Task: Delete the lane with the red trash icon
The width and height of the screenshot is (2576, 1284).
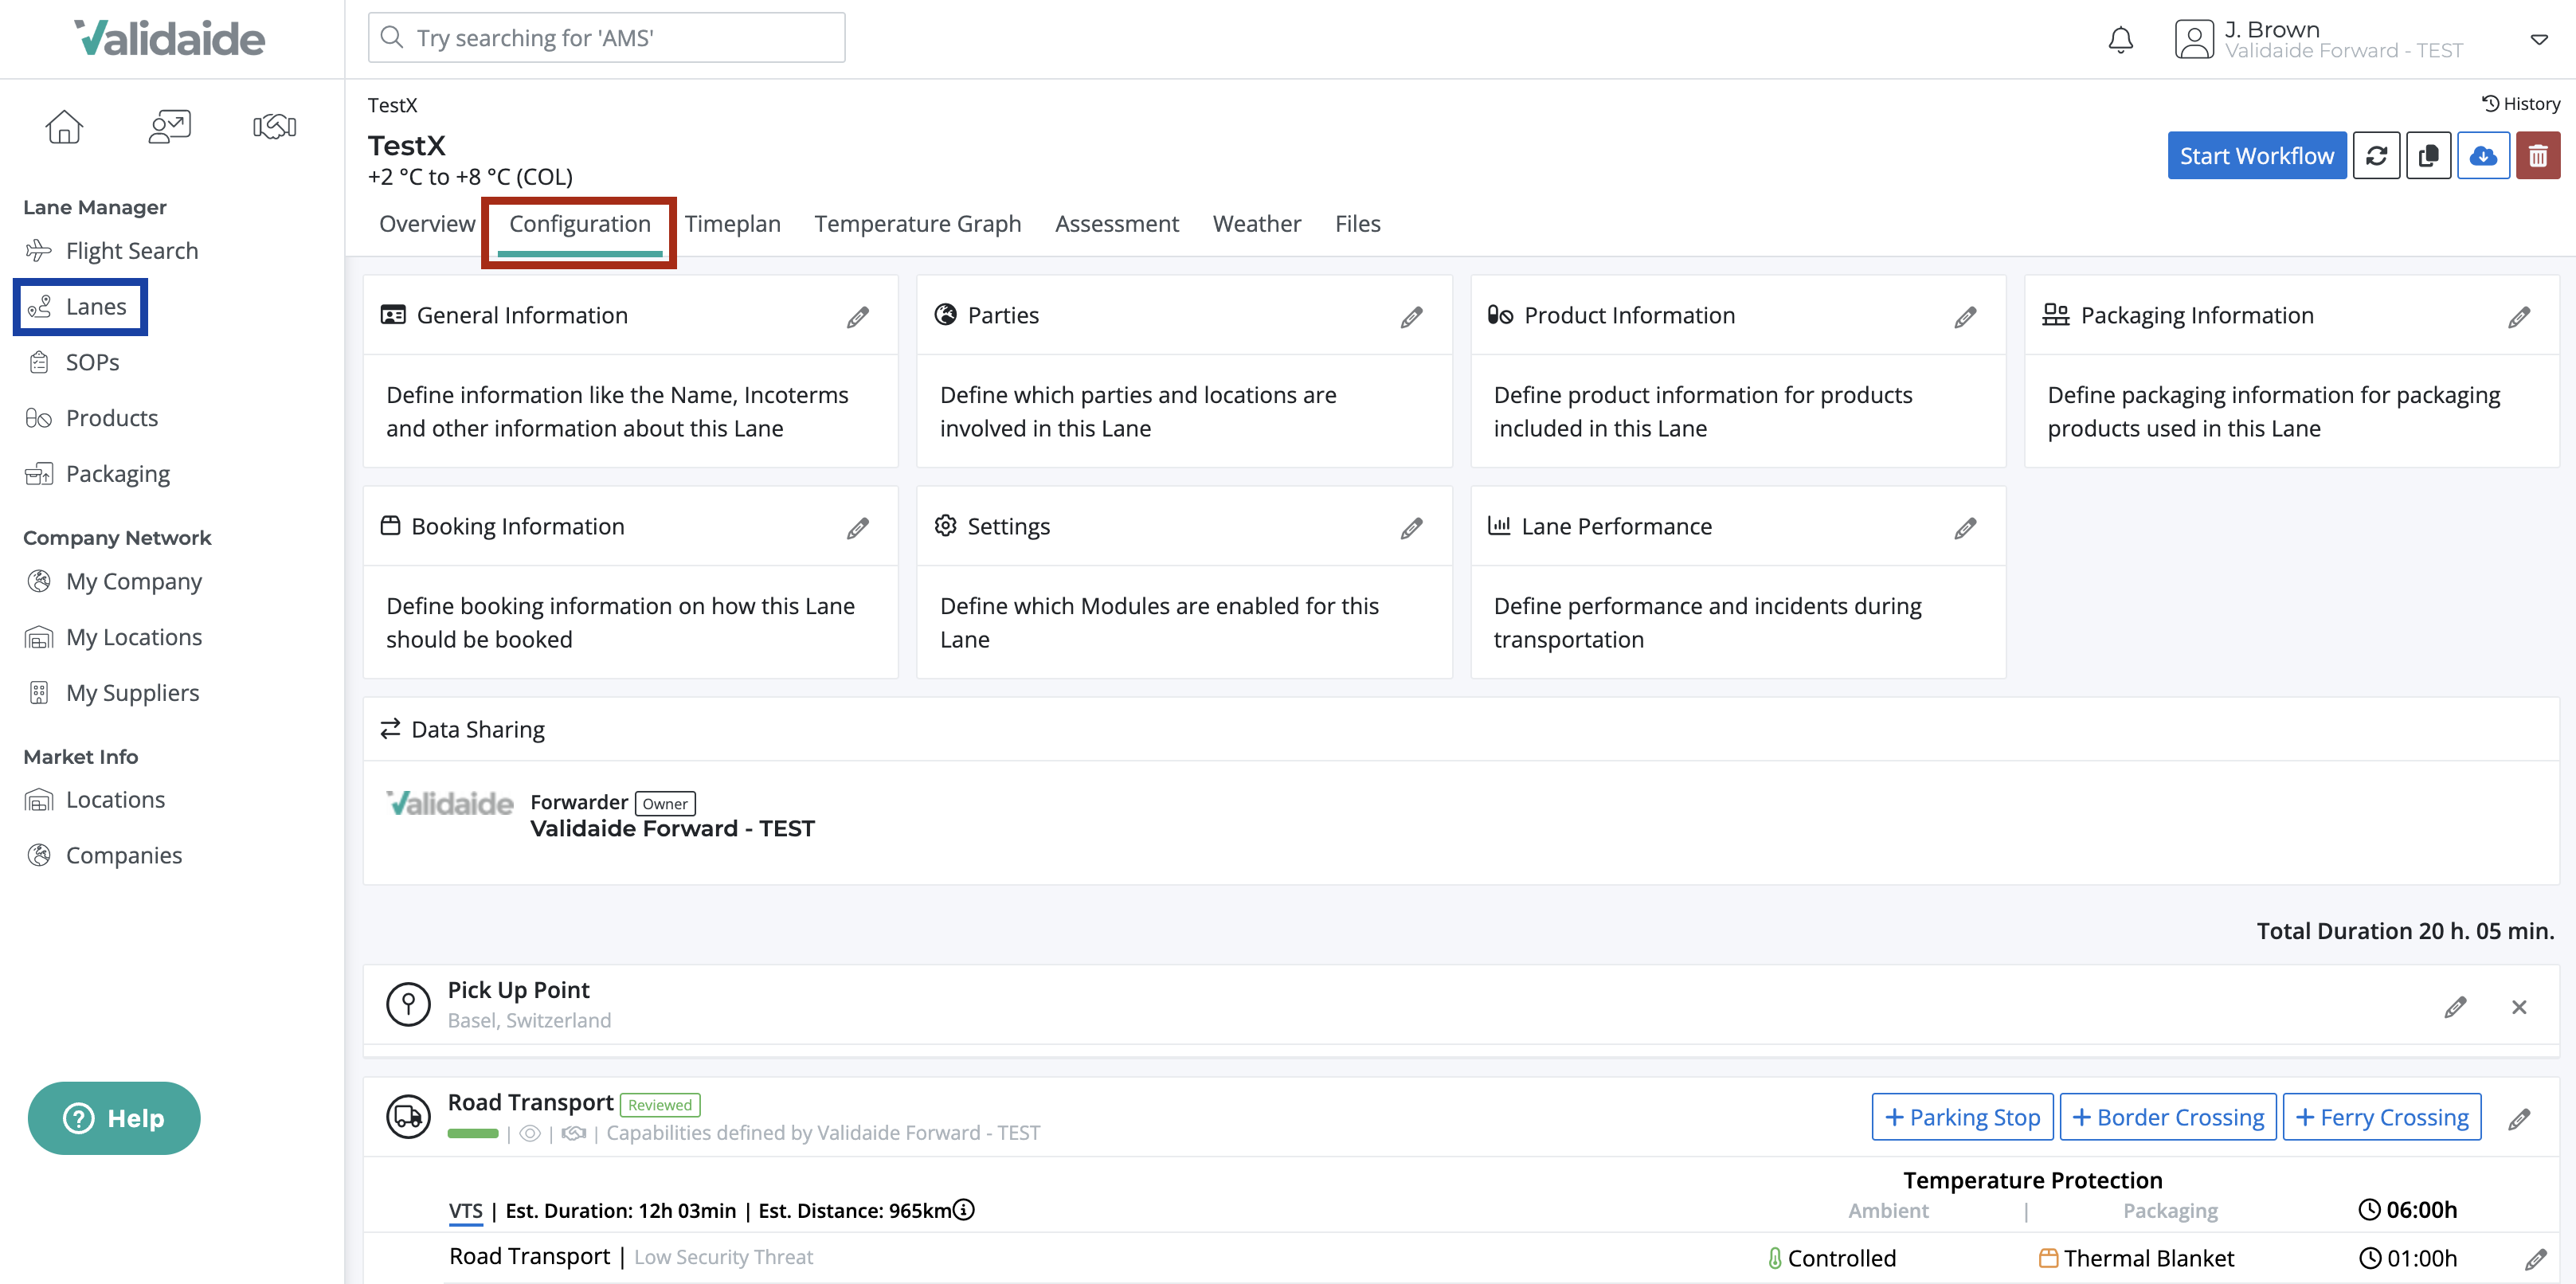Action: [2538, 155]
